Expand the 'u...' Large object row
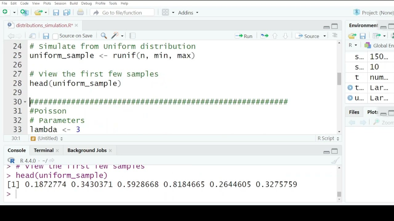This screenshot has height=221, width=394. click(350, 98)
